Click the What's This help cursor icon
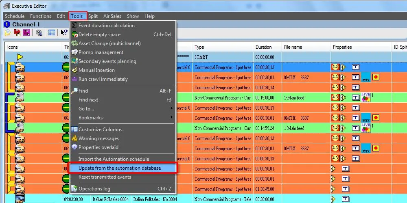The width and height of the screenshot is (407, 203). [x=63, y=32]
